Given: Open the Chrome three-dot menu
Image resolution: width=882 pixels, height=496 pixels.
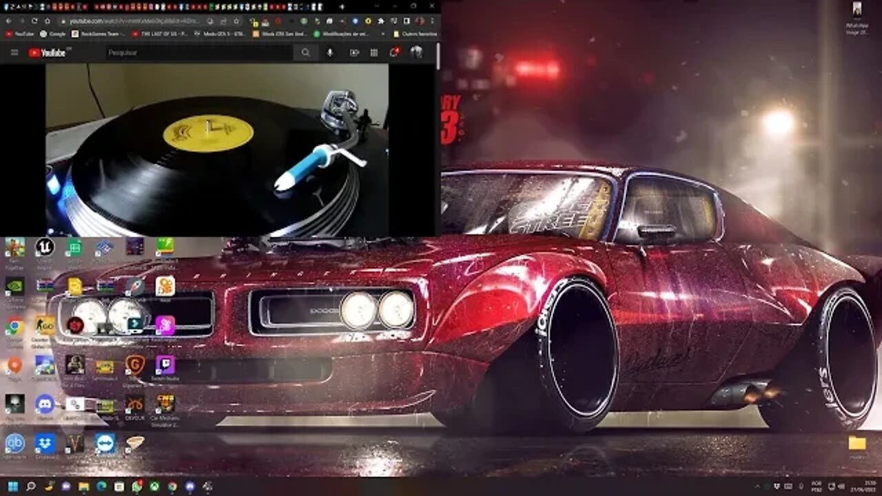Looking at the screenshot, I should pyautogui.click(x=432, y=21).
